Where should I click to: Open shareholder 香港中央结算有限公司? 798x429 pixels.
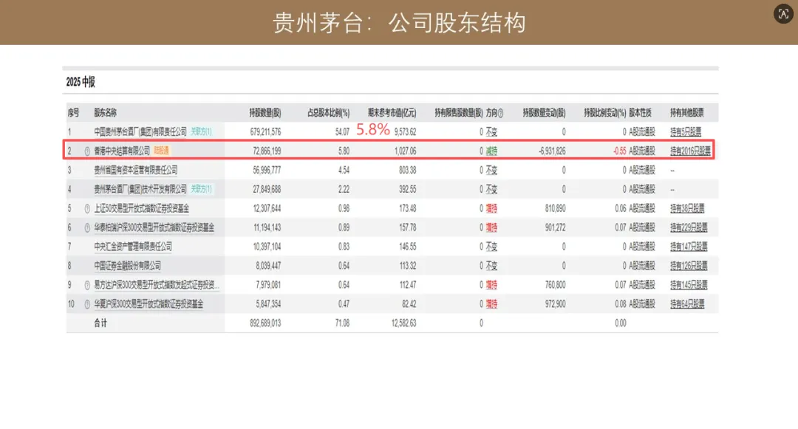tap(122, 151)
